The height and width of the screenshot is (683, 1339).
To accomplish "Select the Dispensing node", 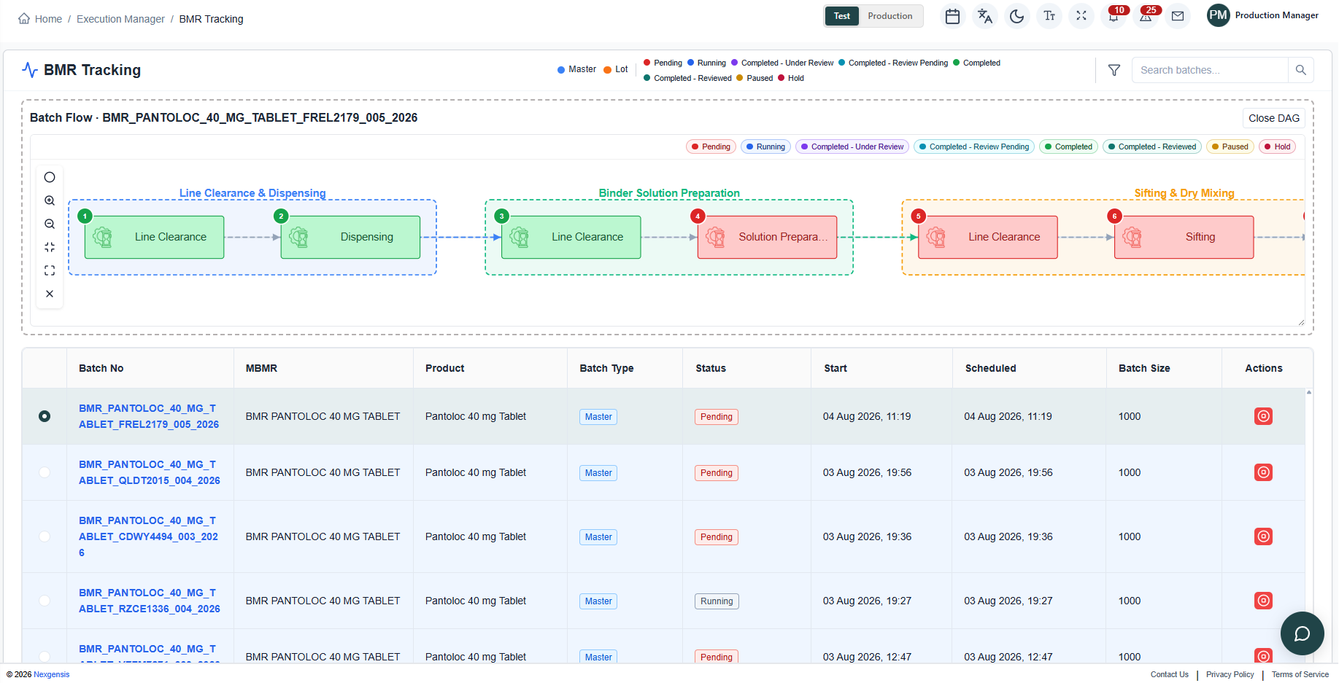I will pyautogui.click(x=350, y=237).
